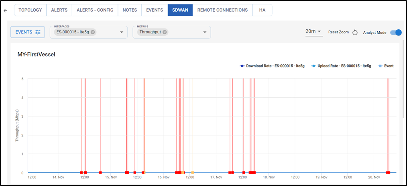Click the back arrow icon
Screen dimensions: 407x186
(5, 10)
